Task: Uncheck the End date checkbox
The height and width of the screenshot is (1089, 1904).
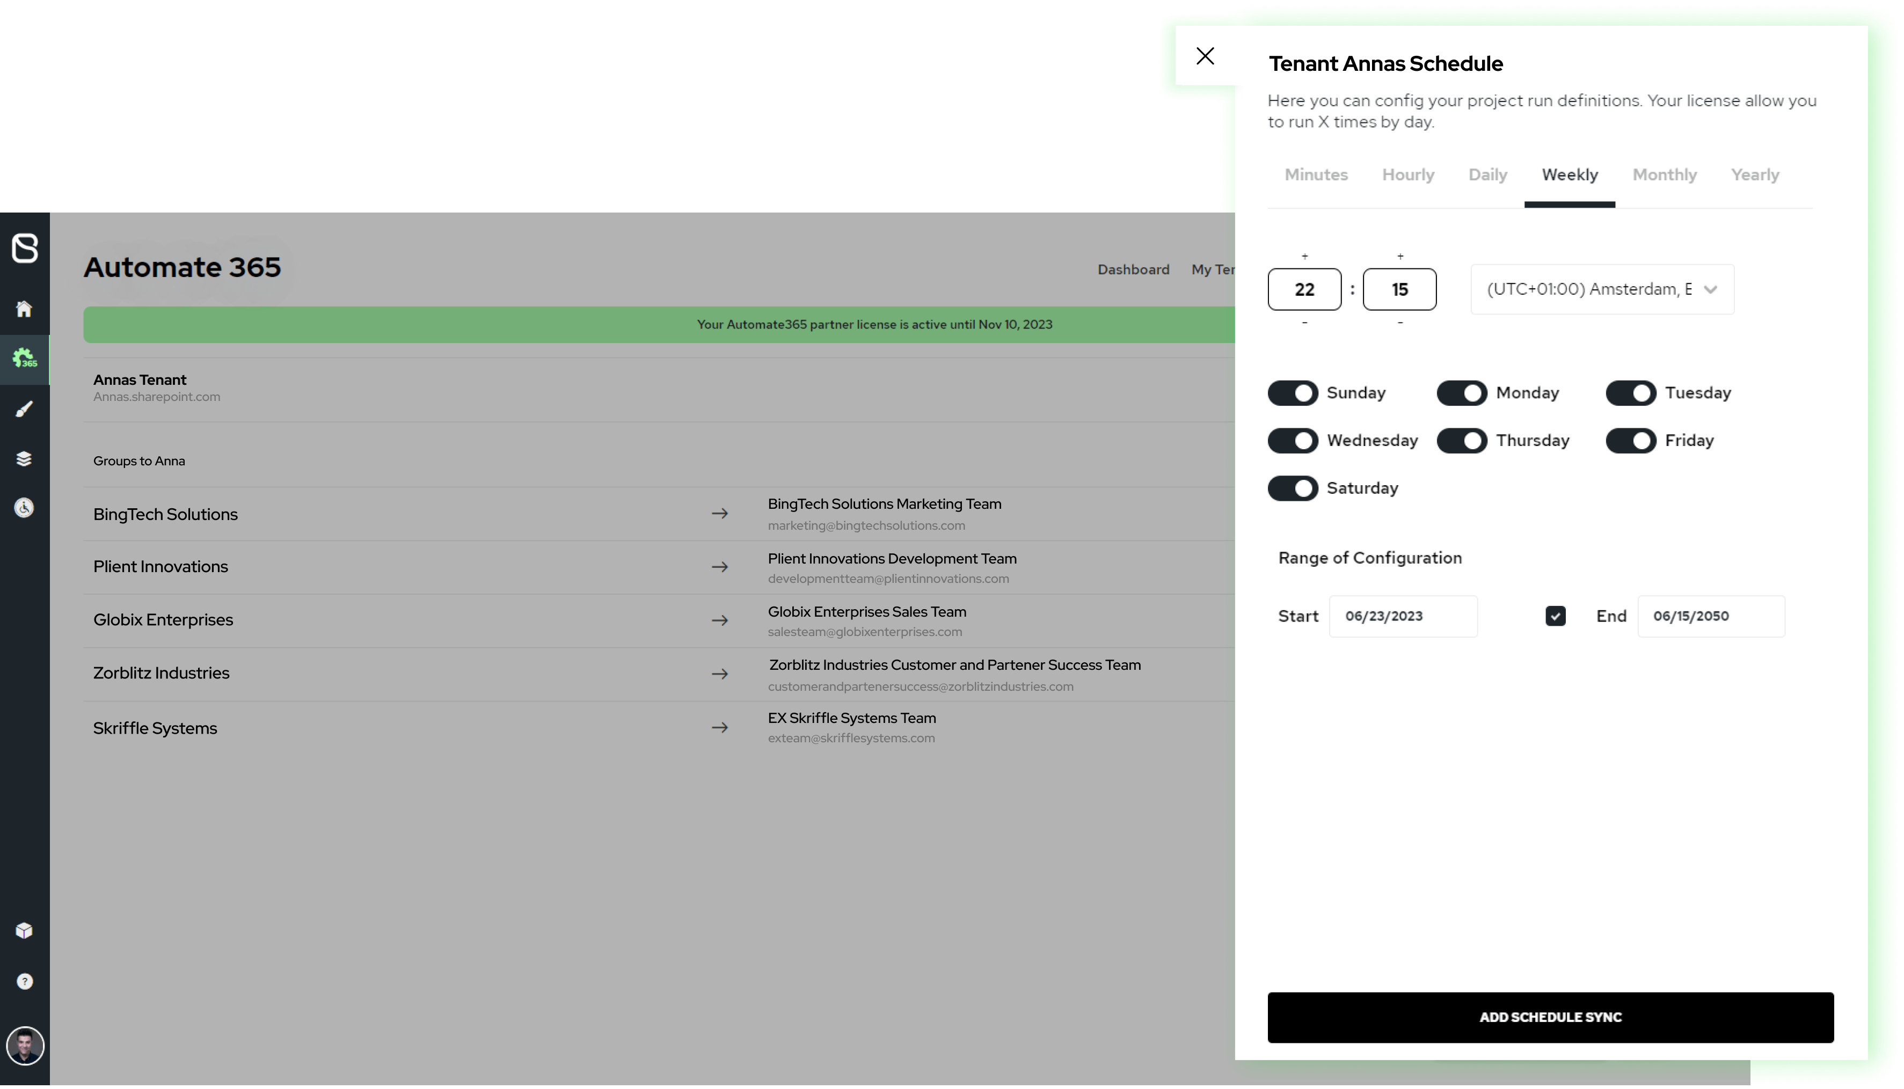Action: click(1556, 617)
